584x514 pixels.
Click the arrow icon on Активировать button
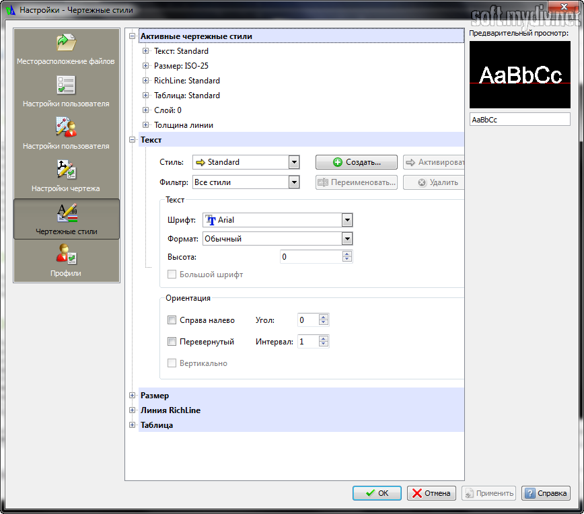click(x=410, y=162)
